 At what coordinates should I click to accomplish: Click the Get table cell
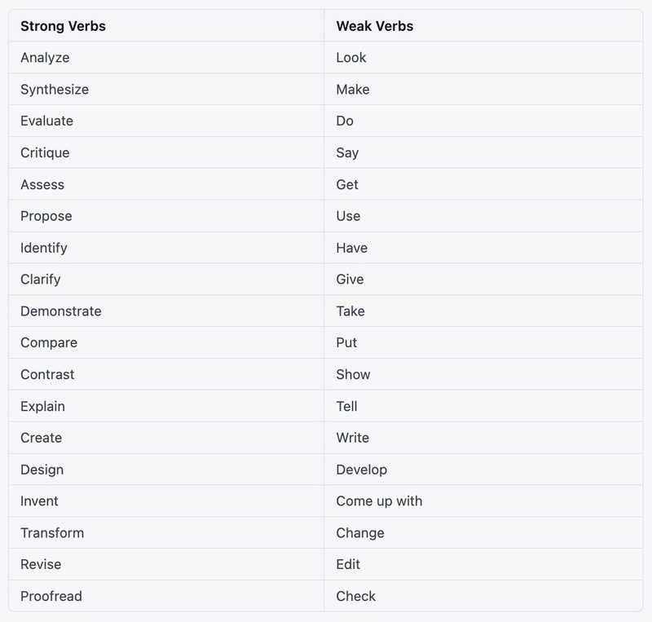tap(347, 184)
